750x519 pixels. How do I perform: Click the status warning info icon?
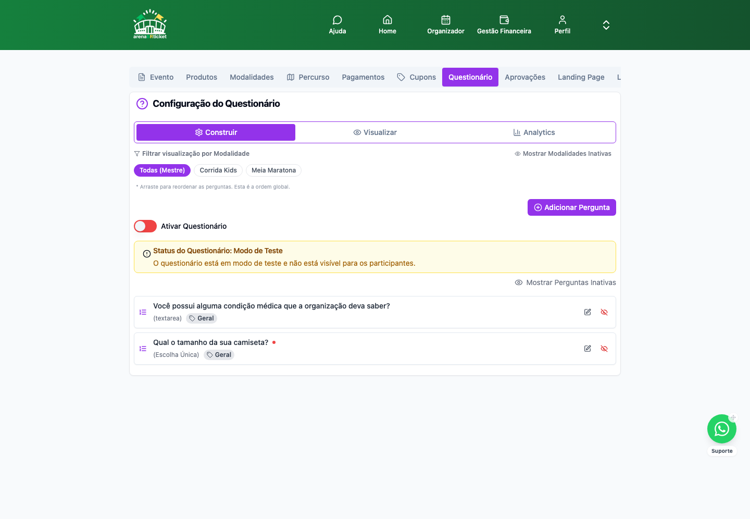pyautogui.click(x=147, y=254)
